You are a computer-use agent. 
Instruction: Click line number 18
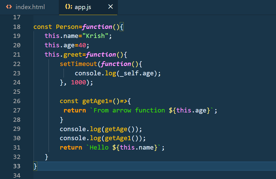point(16,26)
